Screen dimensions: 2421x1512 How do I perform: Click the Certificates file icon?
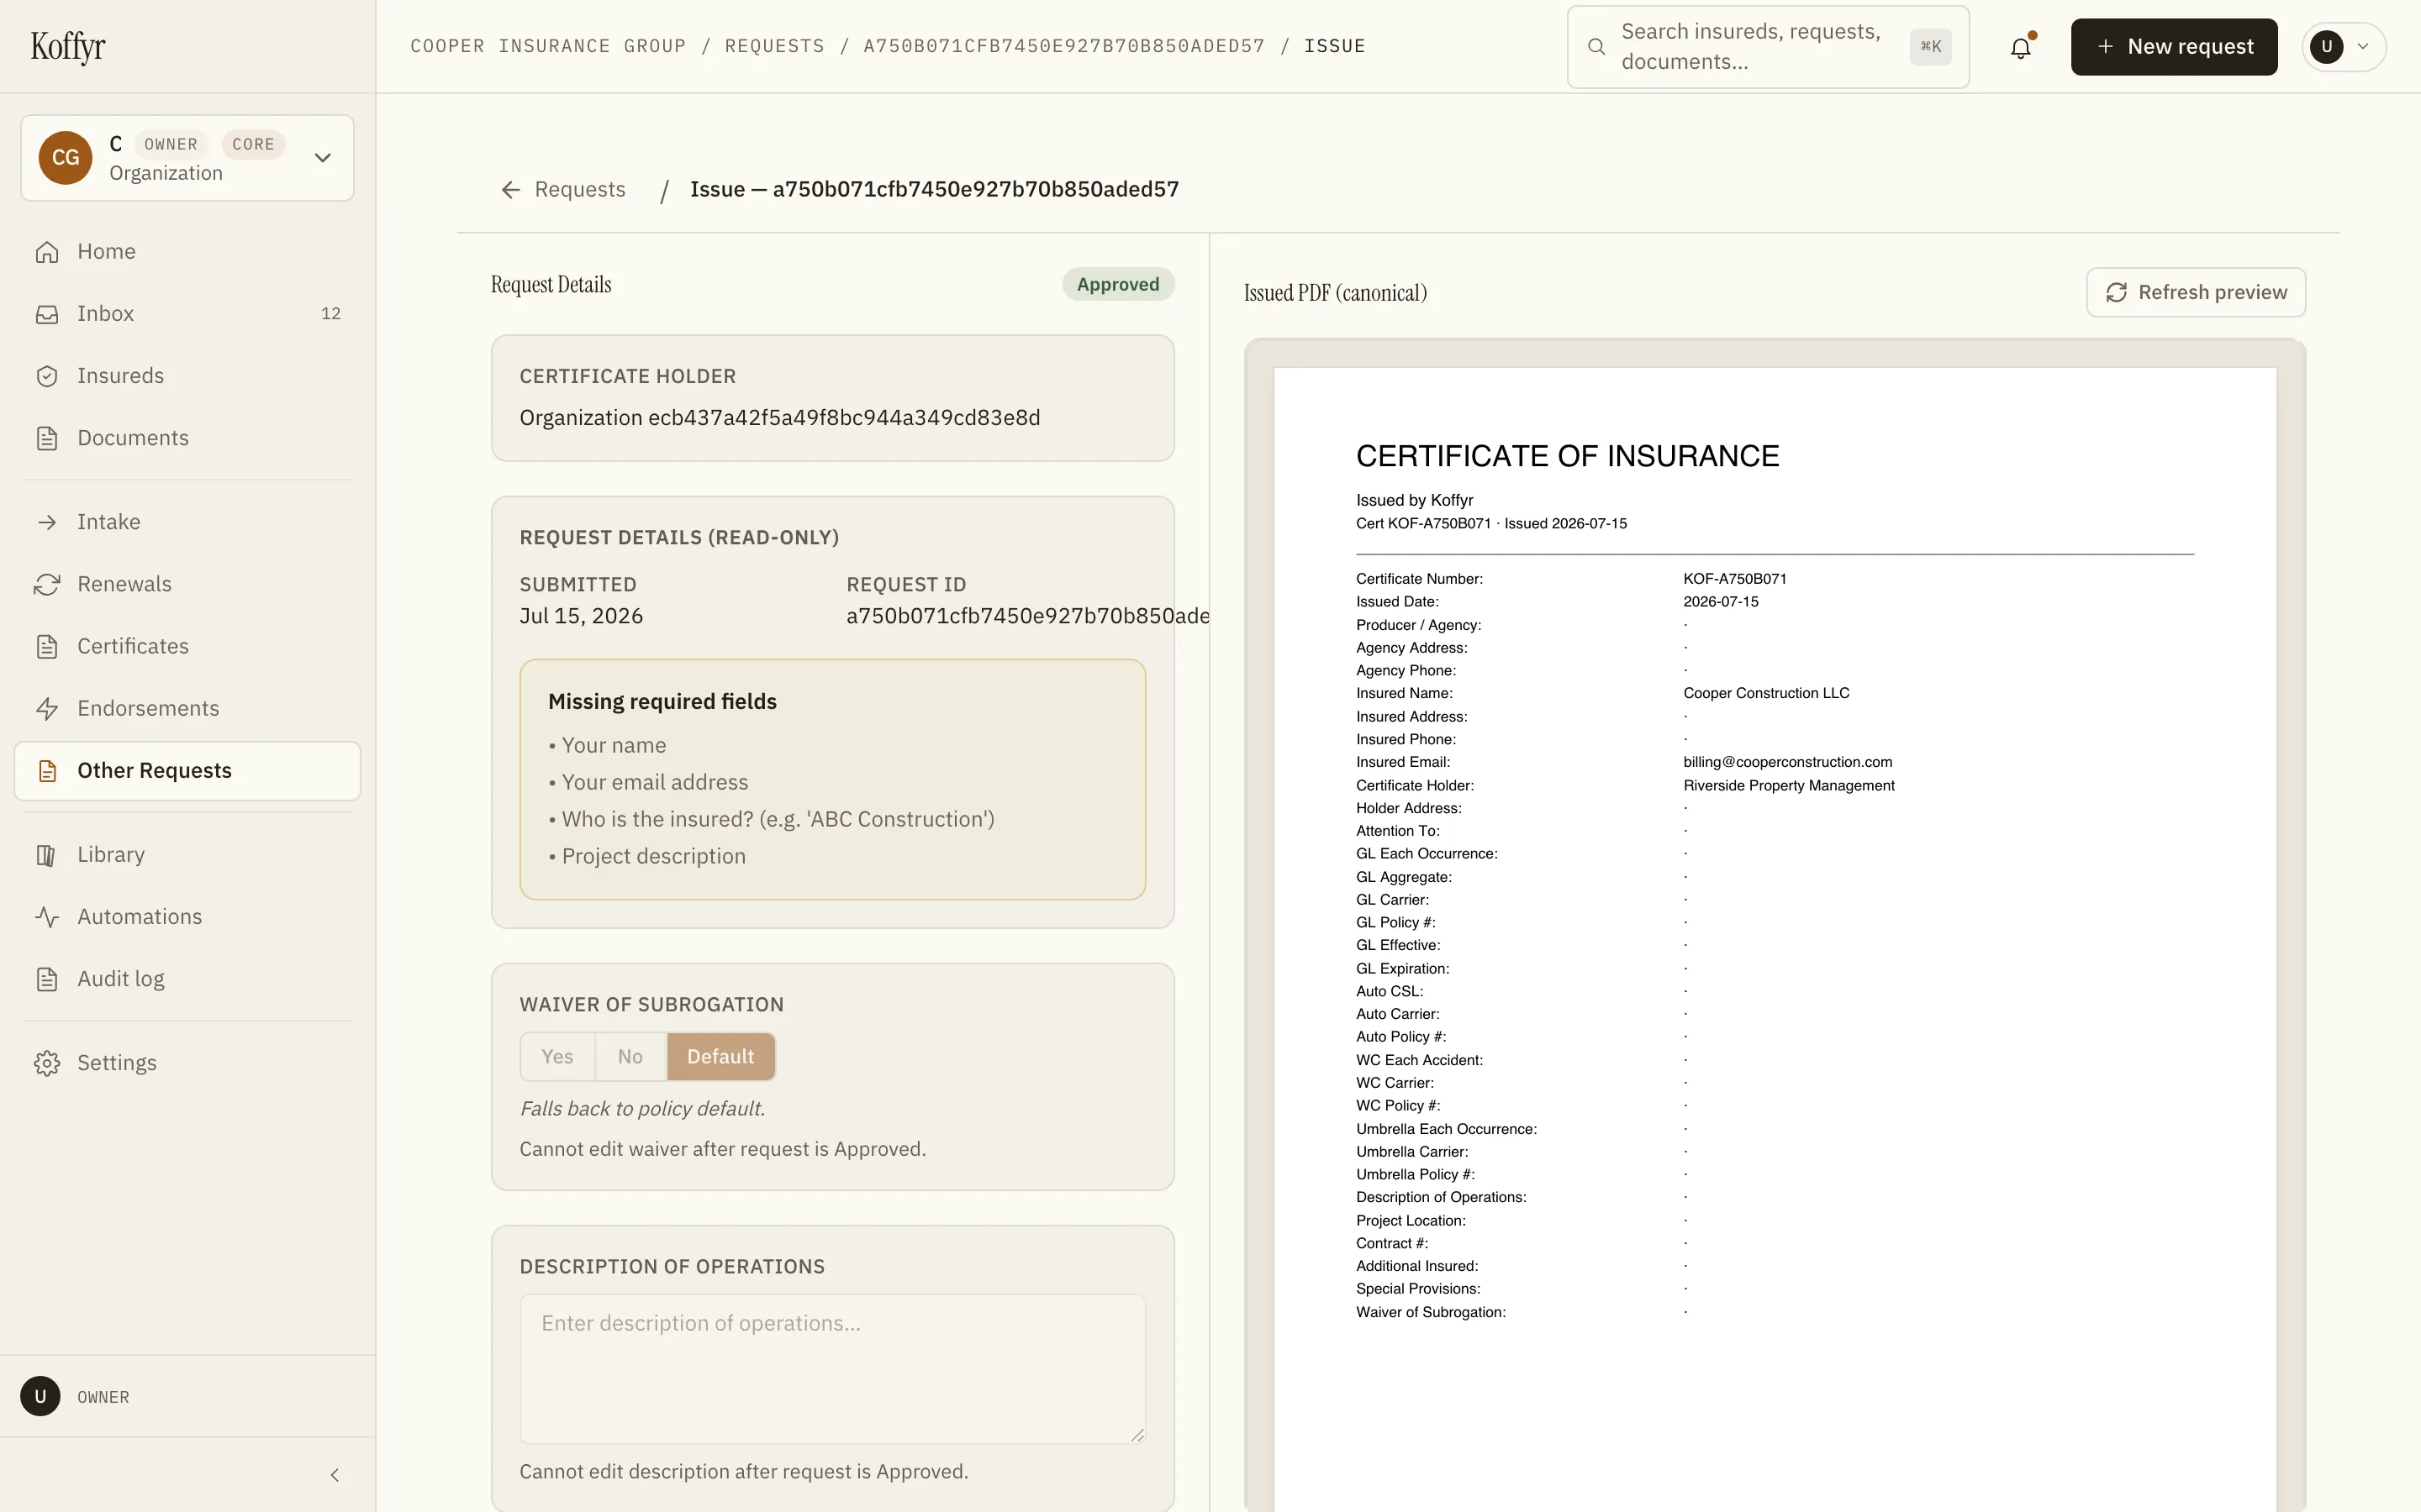[47, 646]
